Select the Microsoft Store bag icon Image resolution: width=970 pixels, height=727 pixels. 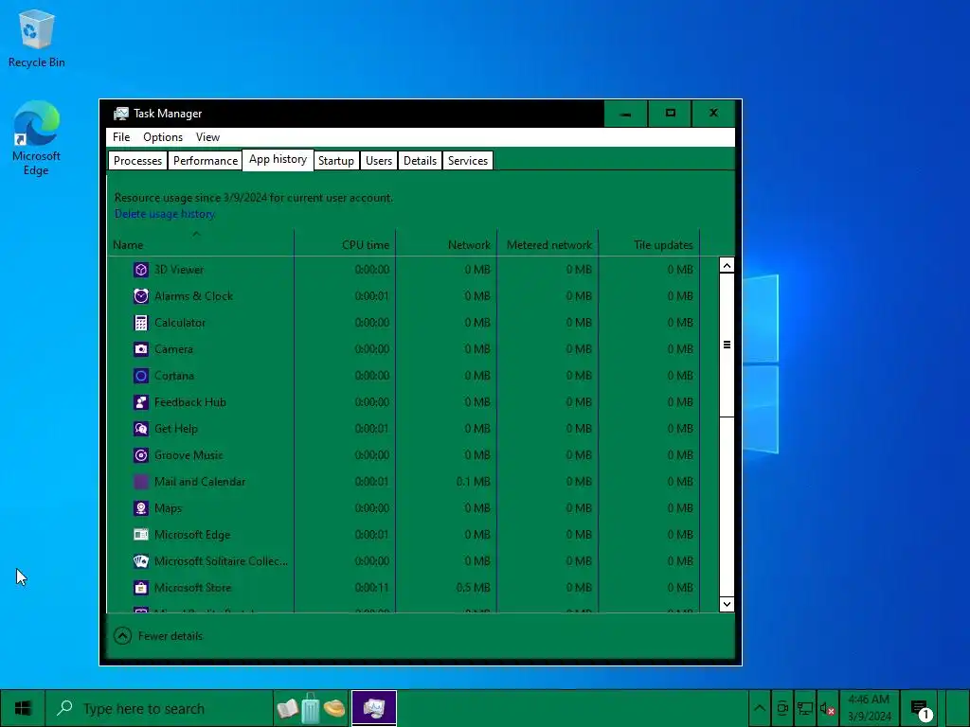coord(141,588)
